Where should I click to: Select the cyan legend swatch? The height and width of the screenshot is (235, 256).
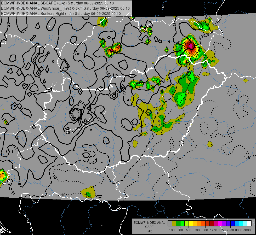pyautogui.click(x=241, y=224)
